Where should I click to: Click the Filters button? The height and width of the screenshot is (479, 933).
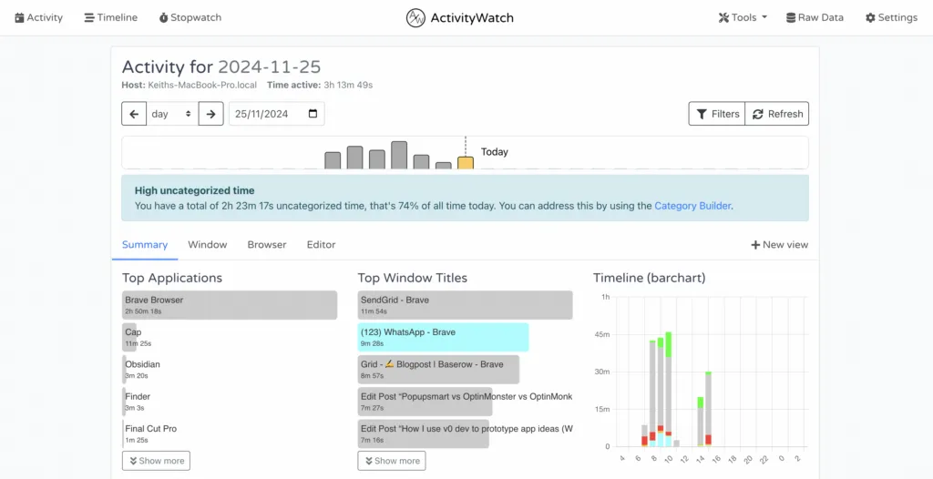point(717,114)
